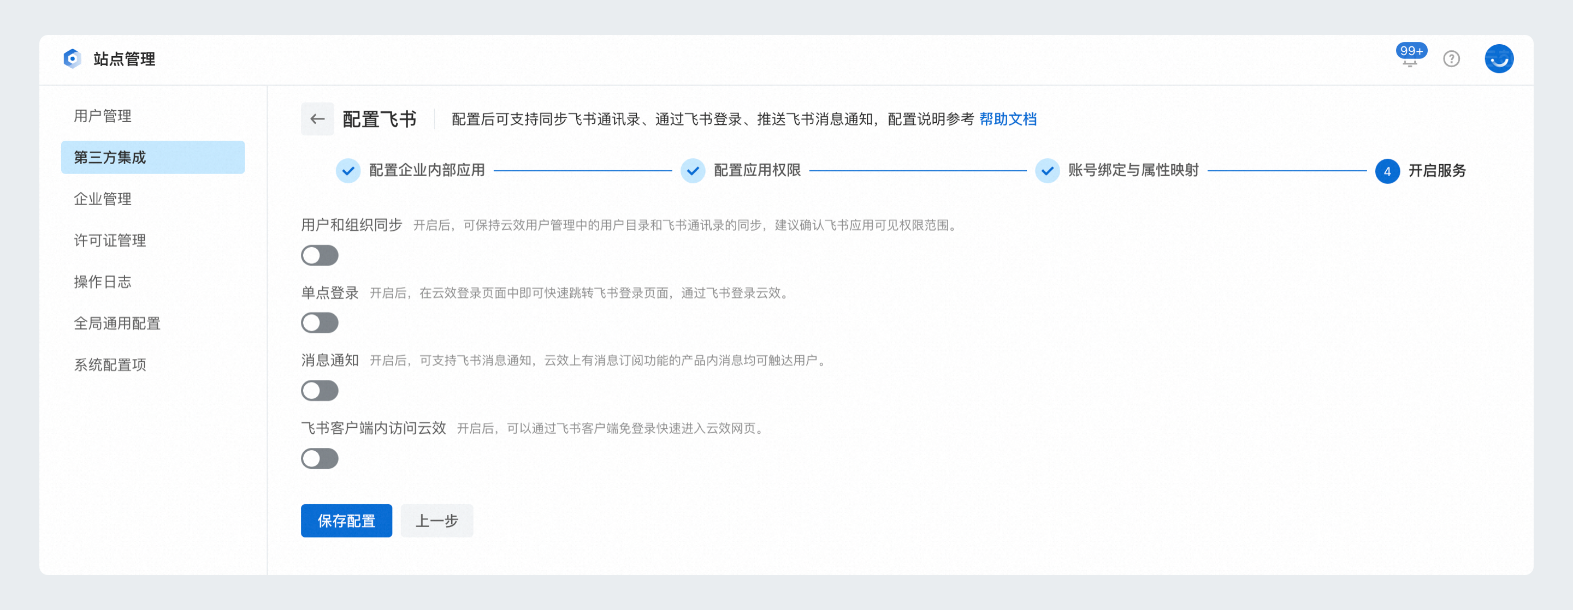The image size is (1573, 610).
Task: Click 上一步 button
Action: (436, 521)
